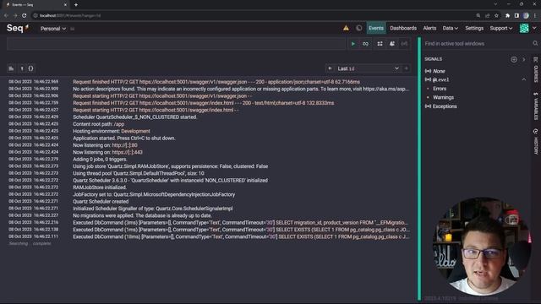The width and height of the screenshot is (541, 304).
Task: Click the curly braces icon above the event list
Action: [30, 68]
